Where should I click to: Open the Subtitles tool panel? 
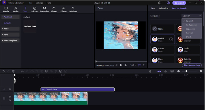coord(73,9)
